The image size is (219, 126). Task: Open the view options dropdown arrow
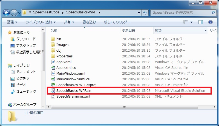pos(191,22)
